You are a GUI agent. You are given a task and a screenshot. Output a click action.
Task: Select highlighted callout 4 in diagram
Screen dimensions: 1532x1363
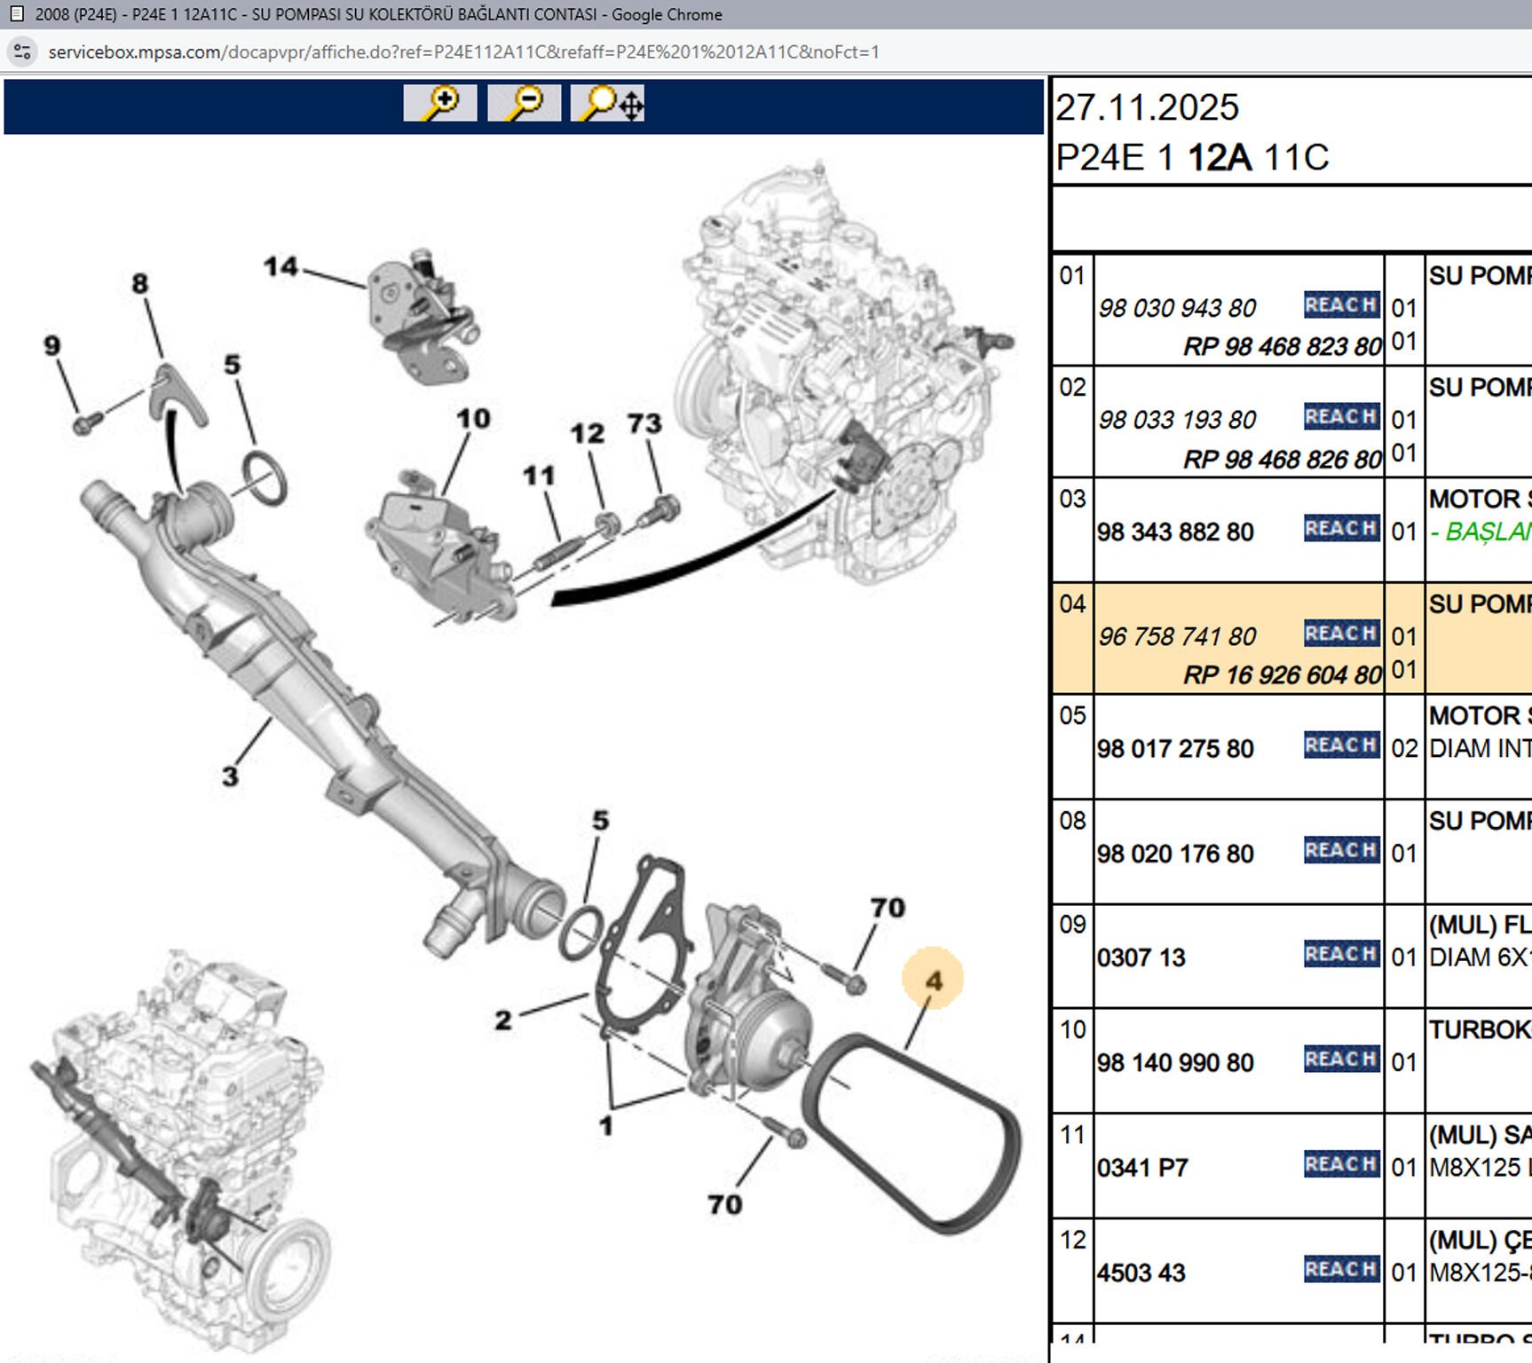tap(933, 981)
